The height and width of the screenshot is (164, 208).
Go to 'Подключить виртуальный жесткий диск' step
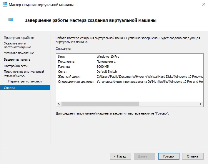pos(24,73)
